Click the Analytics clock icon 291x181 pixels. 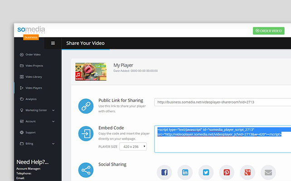click(22, 99)
